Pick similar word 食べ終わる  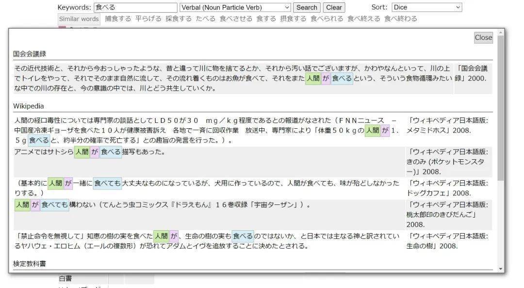400,19
